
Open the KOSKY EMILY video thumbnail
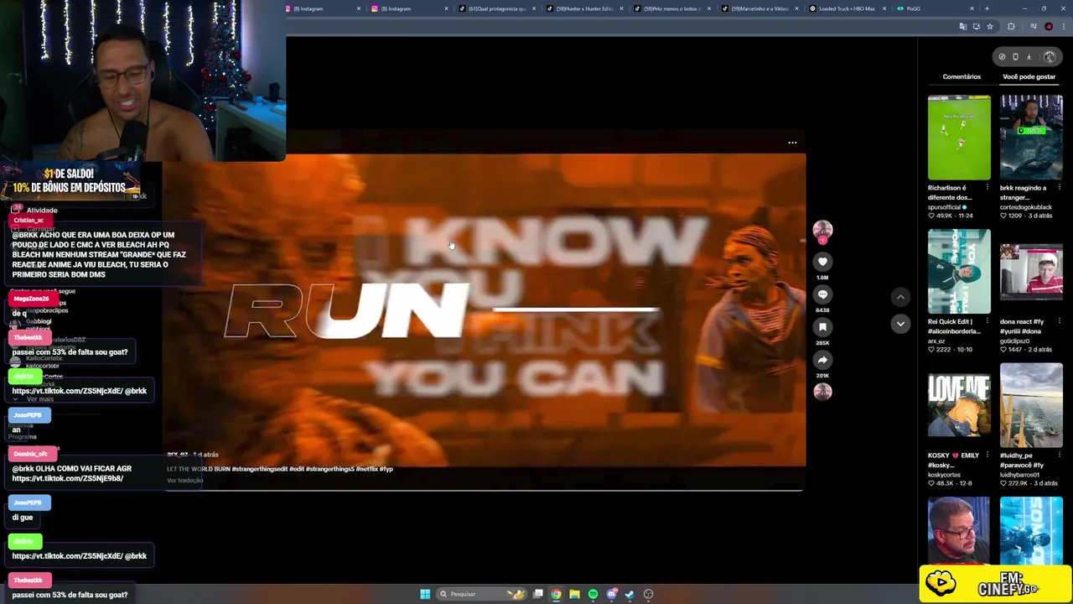959,405
